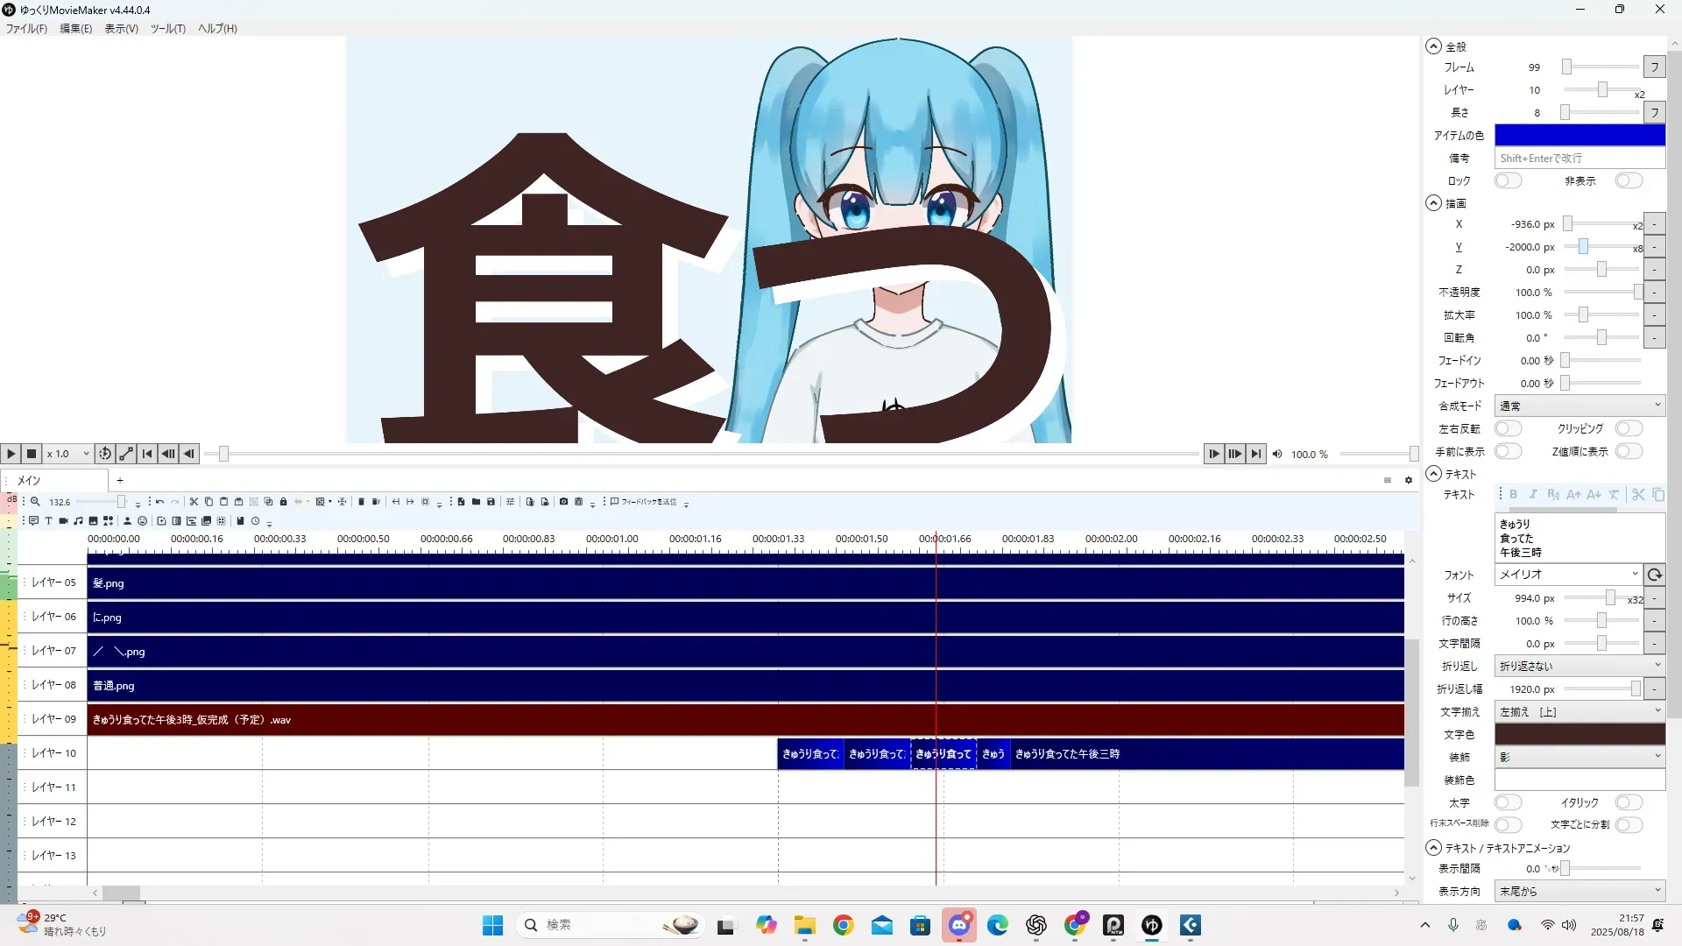Viewport: 1682px width, 946px height.
Task: Enable the 左右反転 toggle
Action: [1508, 428]
